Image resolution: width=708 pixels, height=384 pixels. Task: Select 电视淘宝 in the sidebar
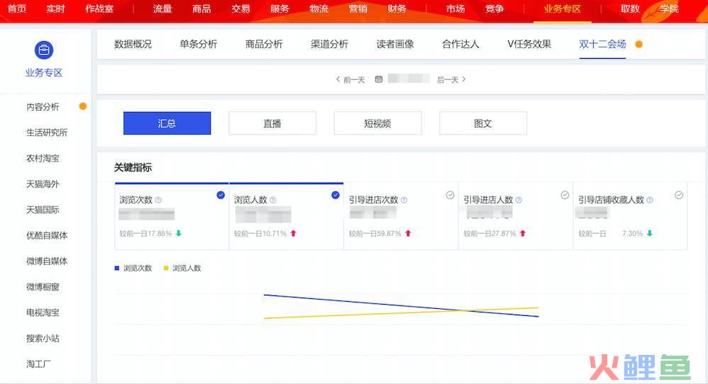[43, 312]
